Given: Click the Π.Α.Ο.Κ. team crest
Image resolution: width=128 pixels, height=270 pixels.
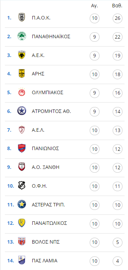Looking at the screenshot, I should pos(22,18).
